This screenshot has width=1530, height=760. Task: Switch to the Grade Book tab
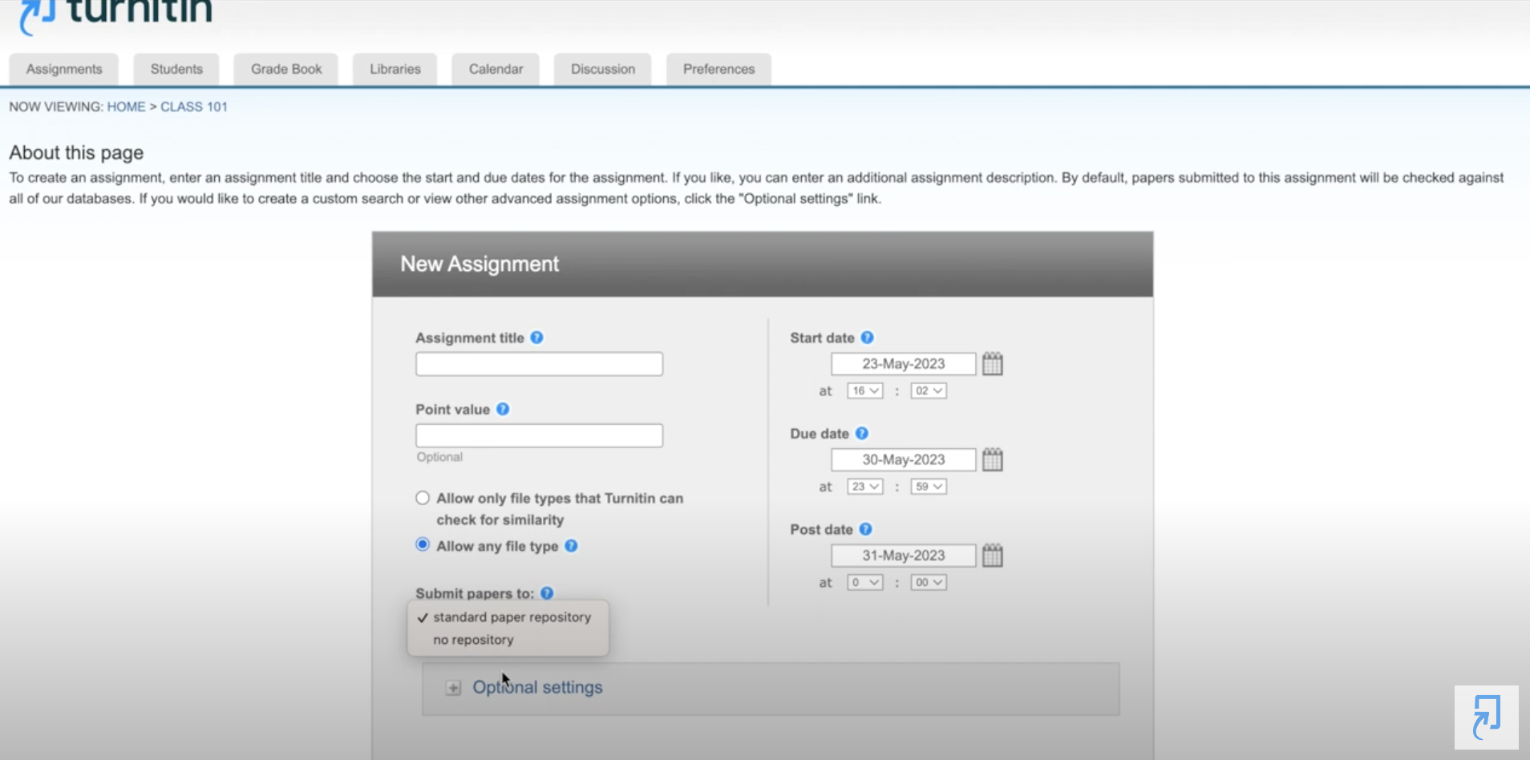pos(286,69)
